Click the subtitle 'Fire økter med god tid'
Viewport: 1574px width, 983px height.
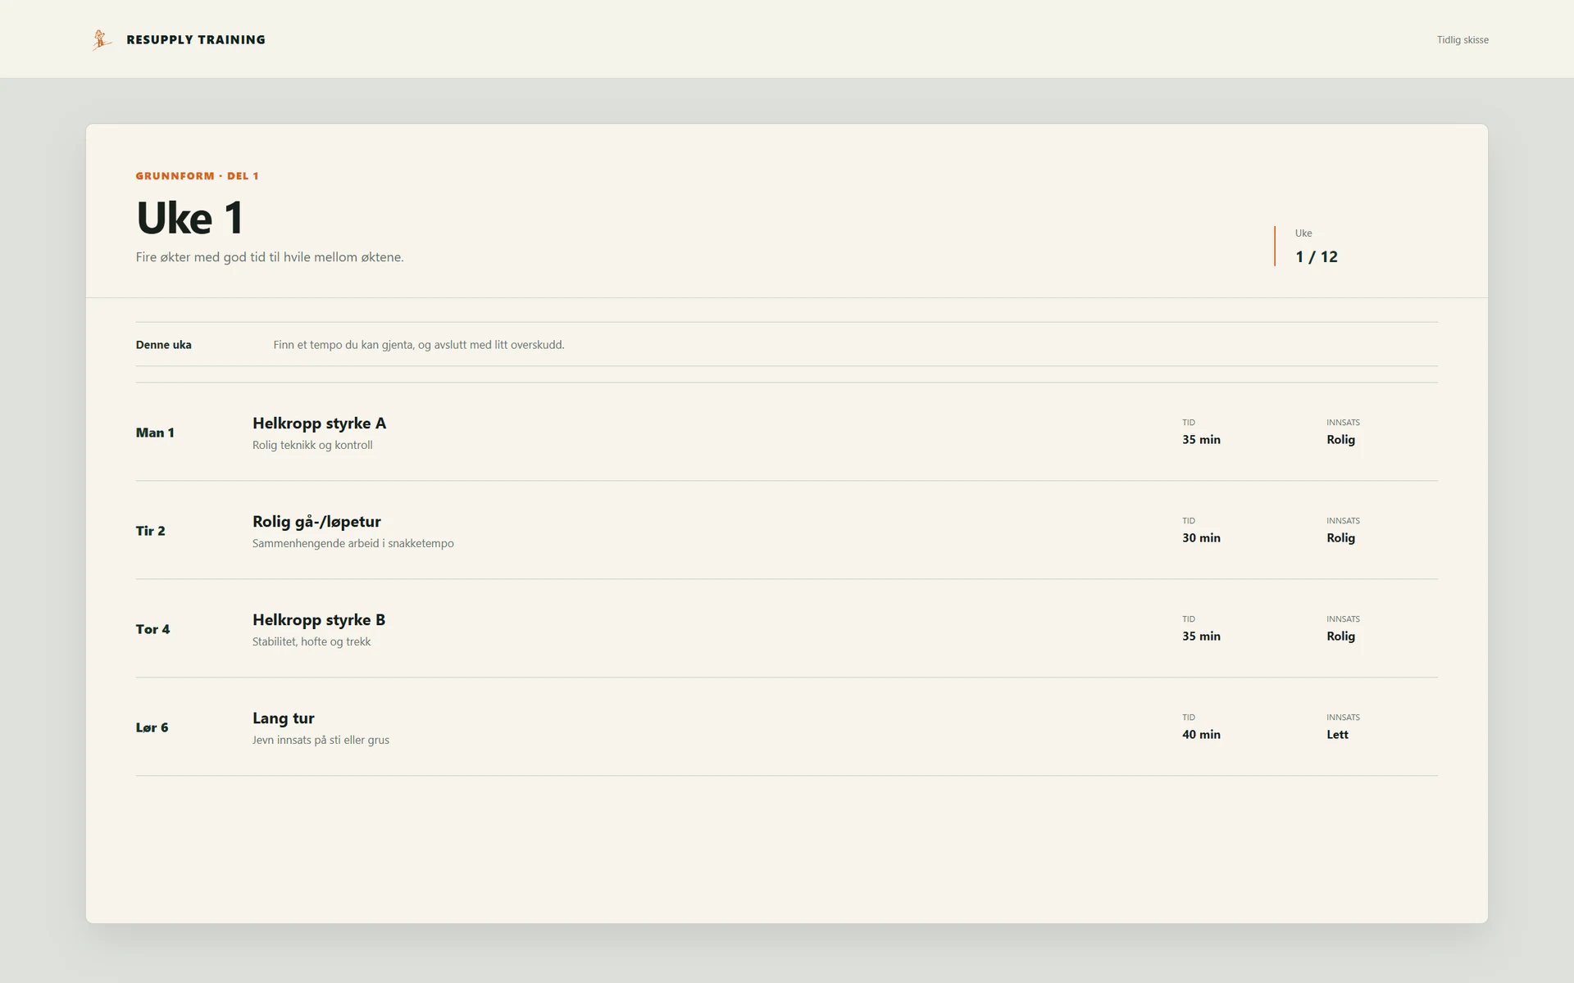tap(270, 257)
